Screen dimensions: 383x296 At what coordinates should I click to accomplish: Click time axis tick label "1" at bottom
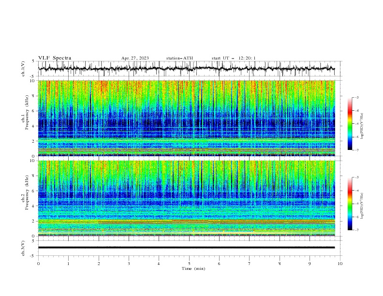click(68, 264)
